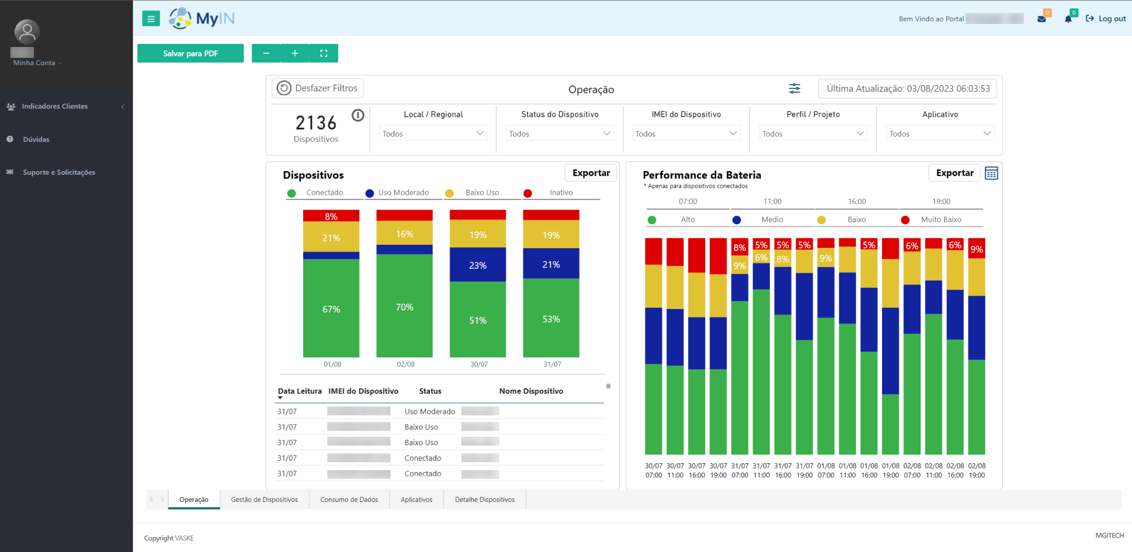Show battery performance as table icon
This screenshot has height=552, width=1132.
click(991, 173)
